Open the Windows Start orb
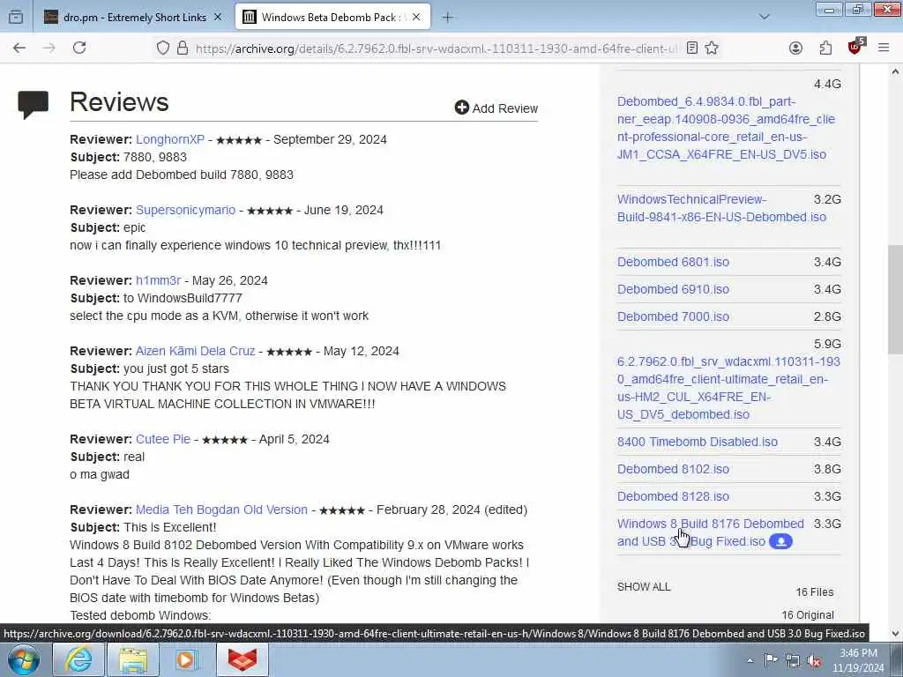903x677 pixels. pyautogui.click(x=24, y=659)
